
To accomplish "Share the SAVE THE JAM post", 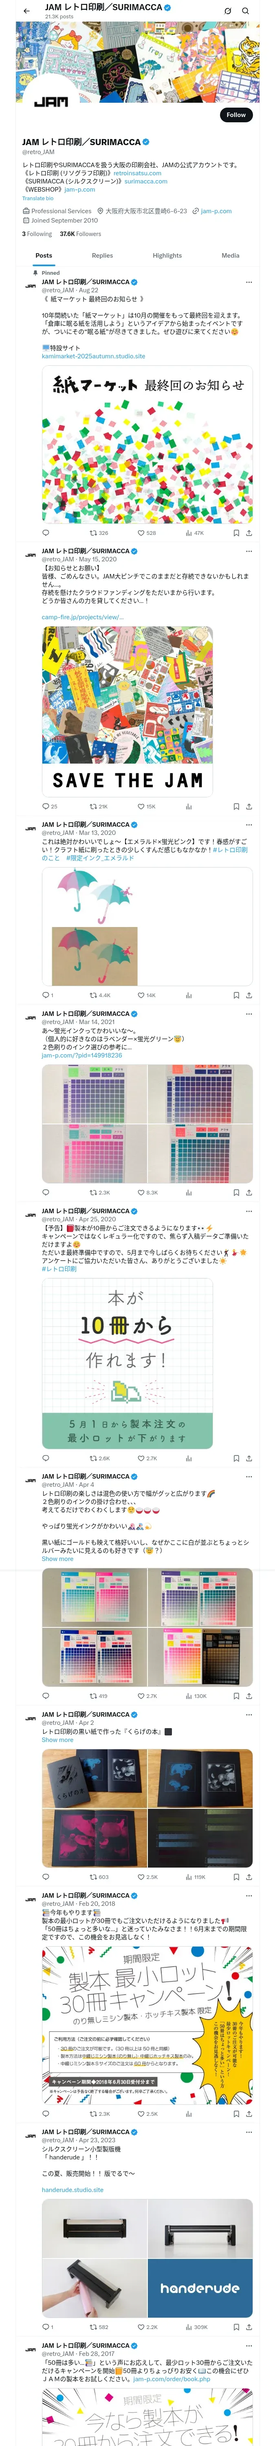I will 249,806.
